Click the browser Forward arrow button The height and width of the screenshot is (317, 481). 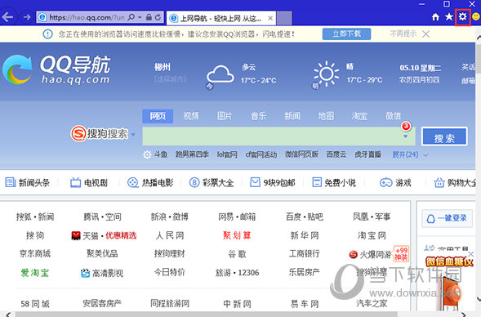pyautogui.click(x=27, y=17)
